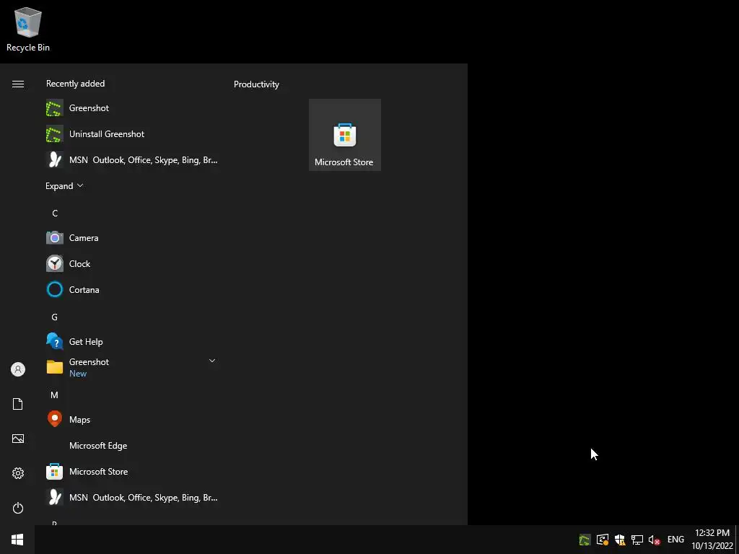The image size is (739, 554).
Task: Click the hamburger menu in Start
Action: click(18, 84)
